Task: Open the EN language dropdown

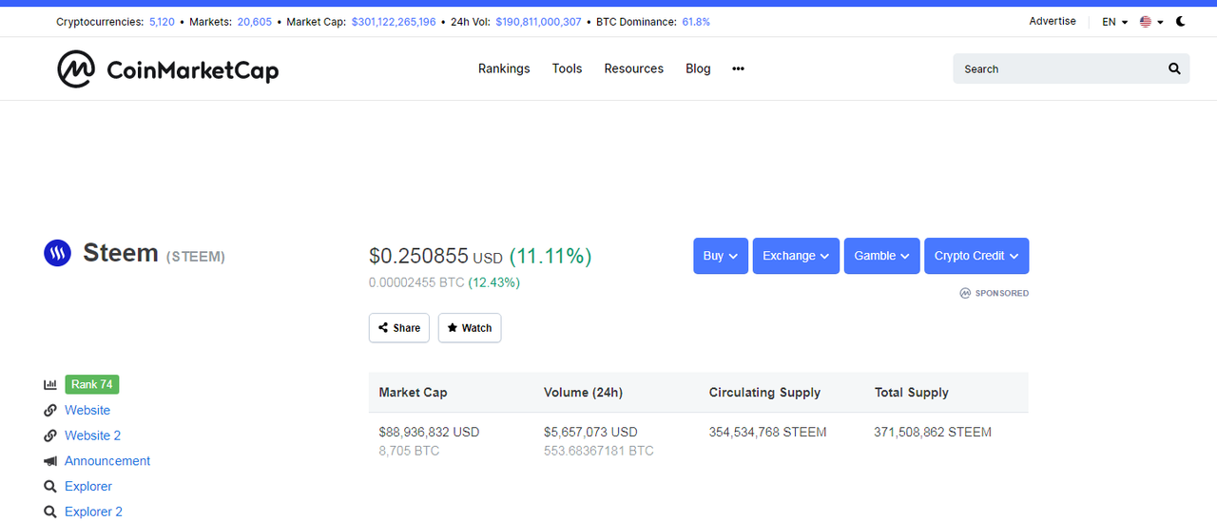Action: (1115, 22)
